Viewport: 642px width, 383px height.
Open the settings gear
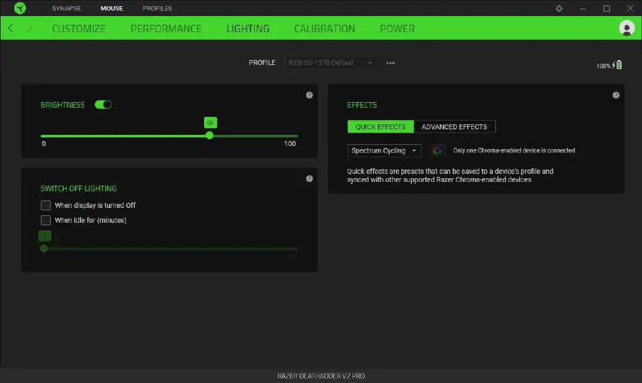559,8
